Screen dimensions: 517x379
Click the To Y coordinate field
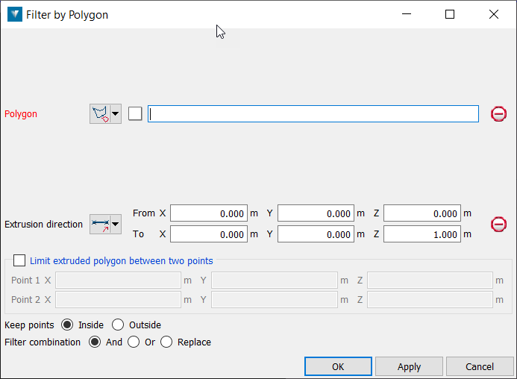coord(316,234)
